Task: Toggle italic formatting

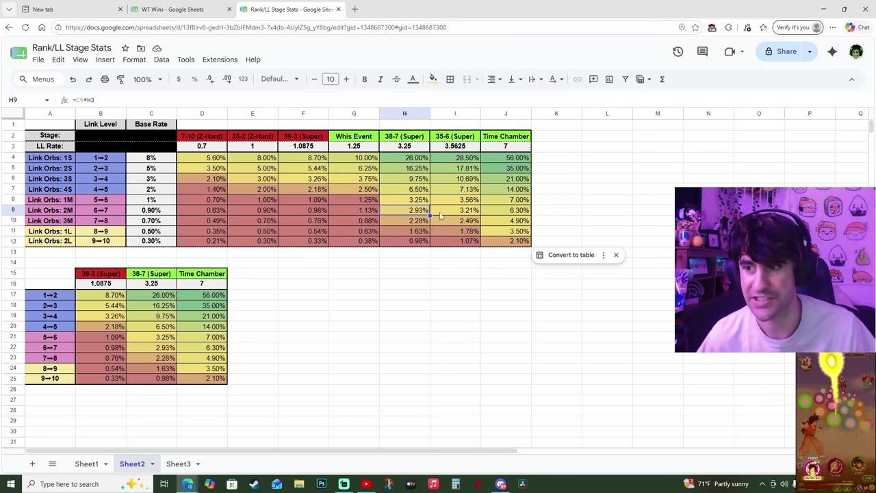Action: tap(381, 79)
